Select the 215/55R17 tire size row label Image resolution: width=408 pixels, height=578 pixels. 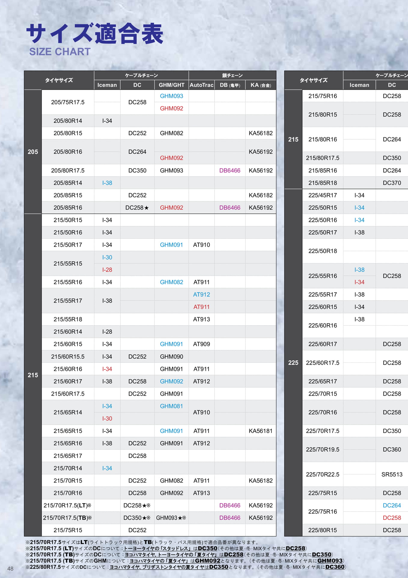(x=68, y=301)
